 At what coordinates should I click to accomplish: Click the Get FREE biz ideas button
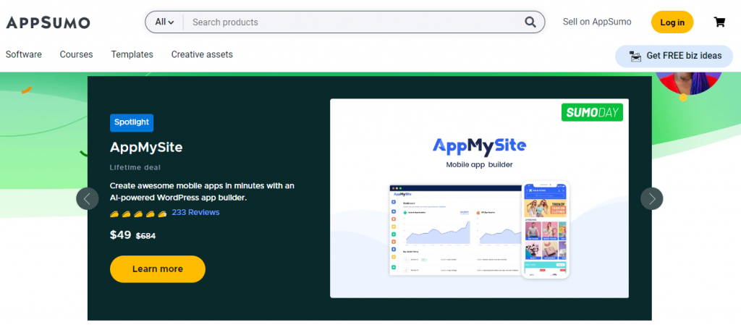675,56
